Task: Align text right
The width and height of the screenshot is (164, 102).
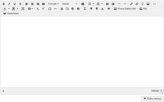Action: coord(38,4)
